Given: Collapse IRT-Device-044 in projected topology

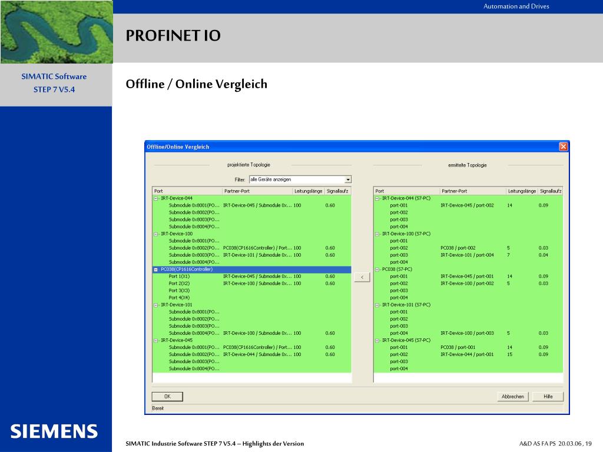Looking at the screenshot, I should pos(155,198).
